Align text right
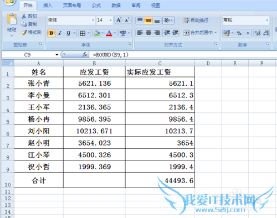The image size is (277, 218). click(x=157, y=33)
